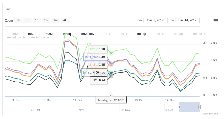Edit the To date field

187,21
